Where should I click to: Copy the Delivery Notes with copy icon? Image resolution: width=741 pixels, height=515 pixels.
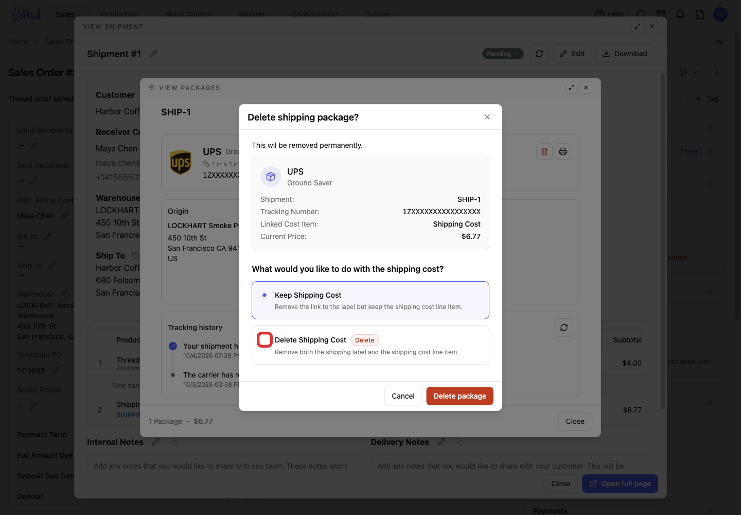[460, 442]
